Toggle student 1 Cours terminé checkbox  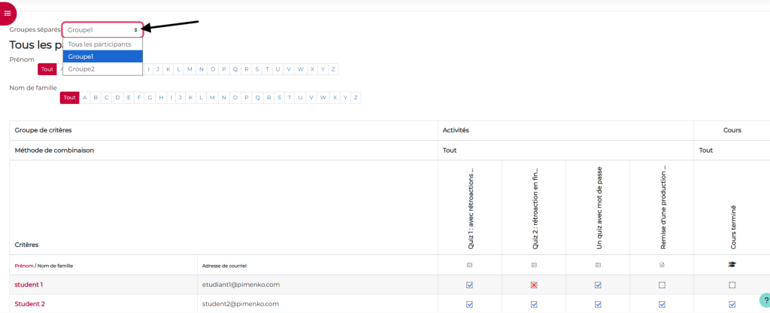(732, 284)
